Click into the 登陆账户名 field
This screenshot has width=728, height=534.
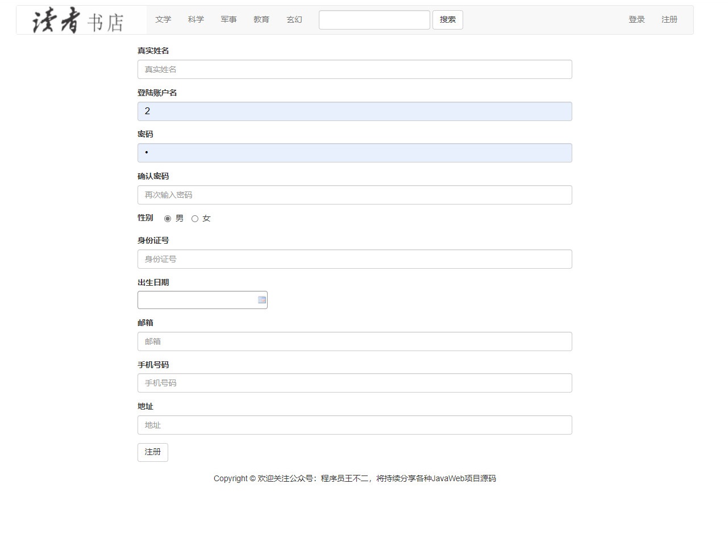tap(355, 111)
